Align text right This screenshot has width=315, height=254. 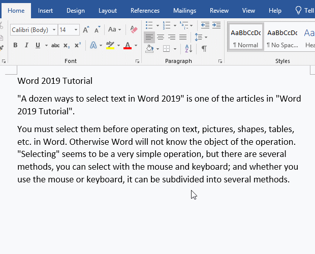click(172, 37)
